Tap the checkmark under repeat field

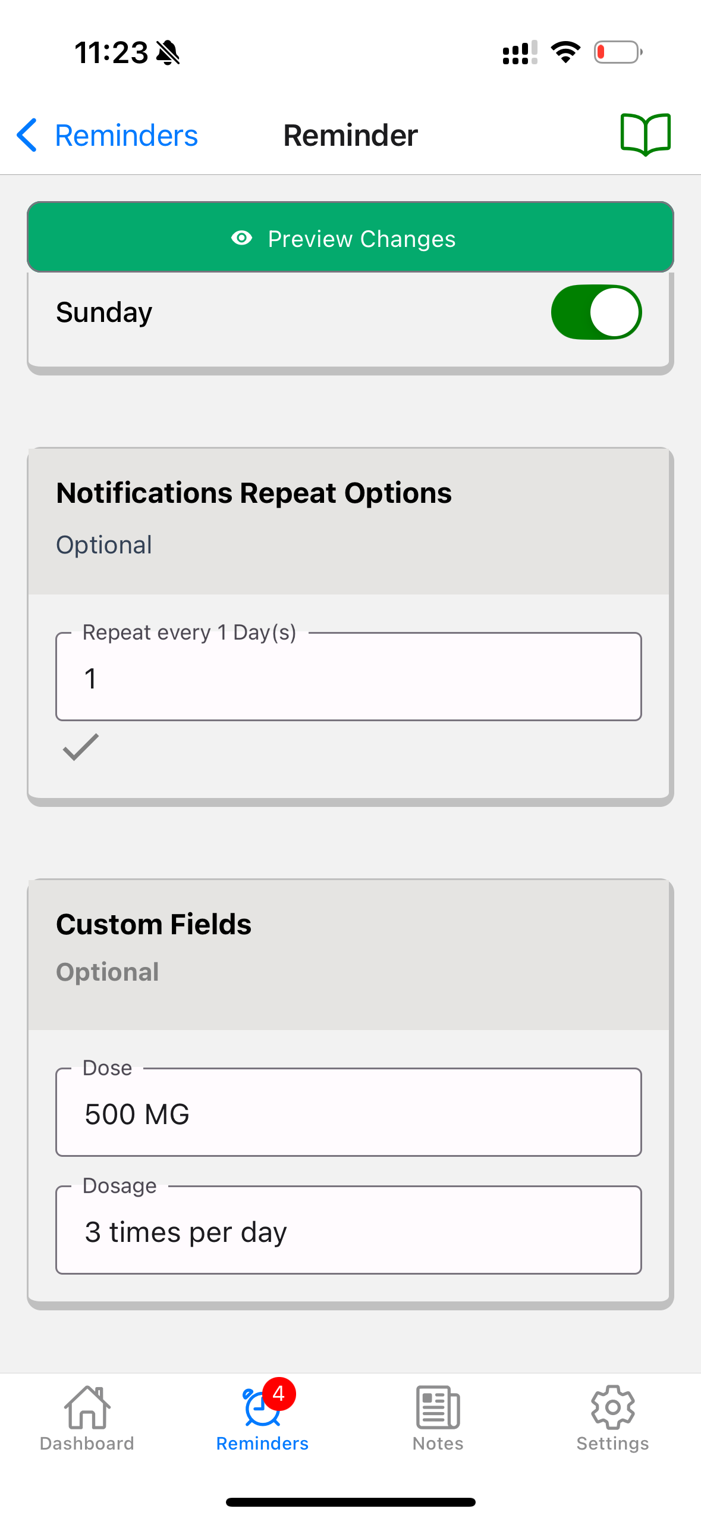[x=81, y=747]
